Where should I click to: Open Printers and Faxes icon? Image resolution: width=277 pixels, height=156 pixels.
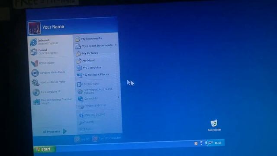click(x=81, y=106)
